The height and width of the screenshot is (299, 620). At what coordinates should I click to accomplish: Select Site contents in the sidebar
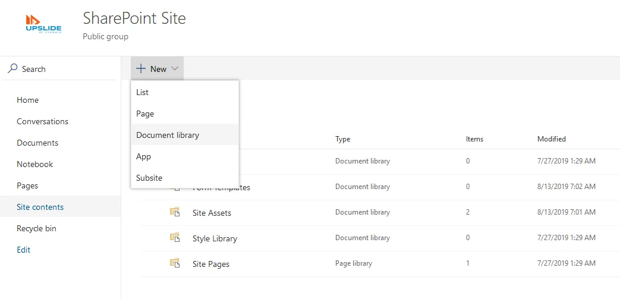pos(61,207)
